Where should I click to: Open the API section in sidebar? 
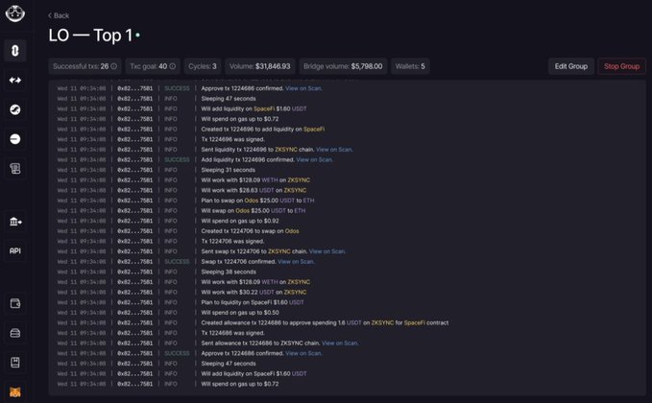point(15,251)
